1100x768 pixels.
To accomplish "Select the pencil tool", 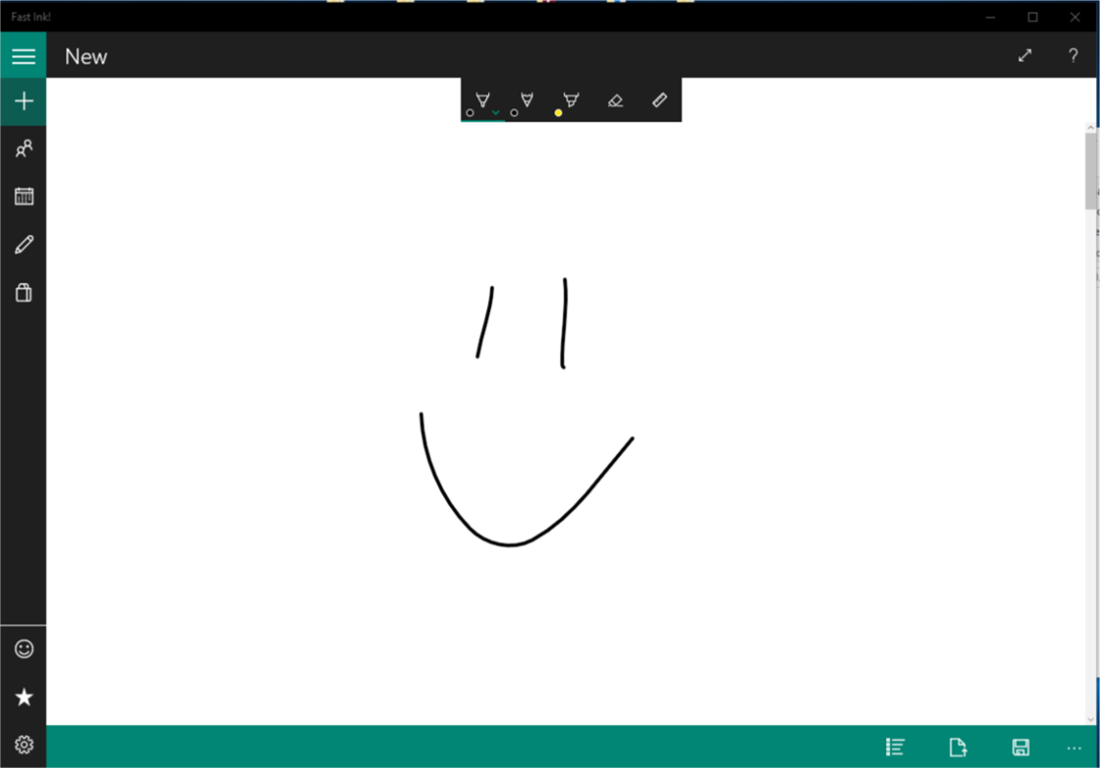I will 527,99.
